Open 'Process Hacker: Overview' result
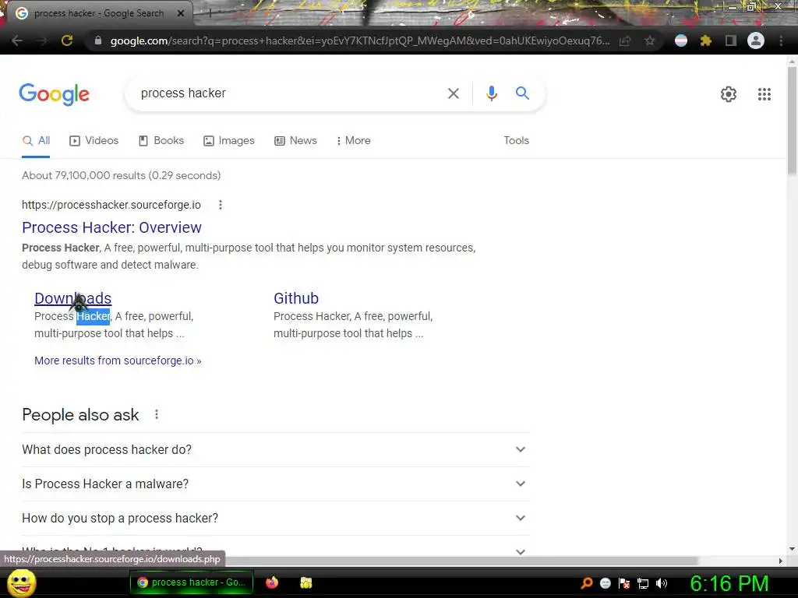The height and width of the screenshot is (598, 798). tap(111, 227)
